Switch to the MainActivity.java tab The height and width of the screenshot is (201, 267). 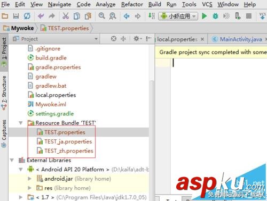(241, 39)
